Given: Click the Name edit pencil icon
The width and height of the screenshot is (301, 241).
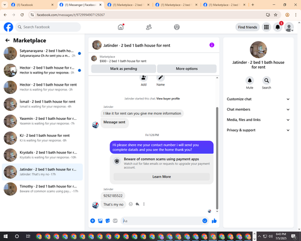Looking at the screenshot, I should (161, 78).
